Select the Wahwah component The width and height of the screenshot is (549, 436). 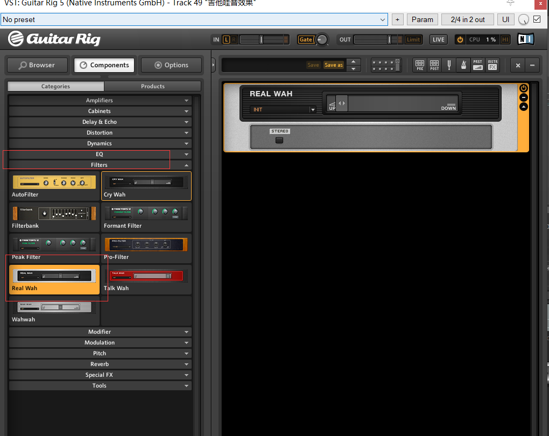pyautogui.click(x=54, y=311)
